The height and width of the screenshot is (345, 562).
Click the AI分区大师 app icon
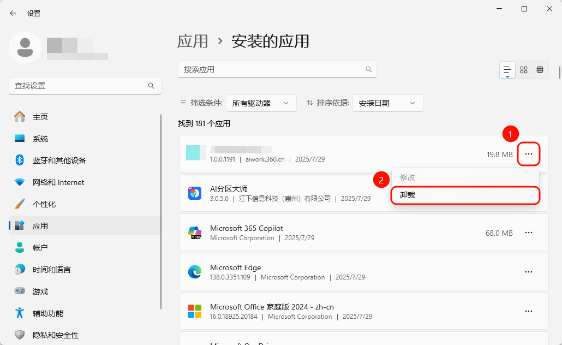pos(195,193)
